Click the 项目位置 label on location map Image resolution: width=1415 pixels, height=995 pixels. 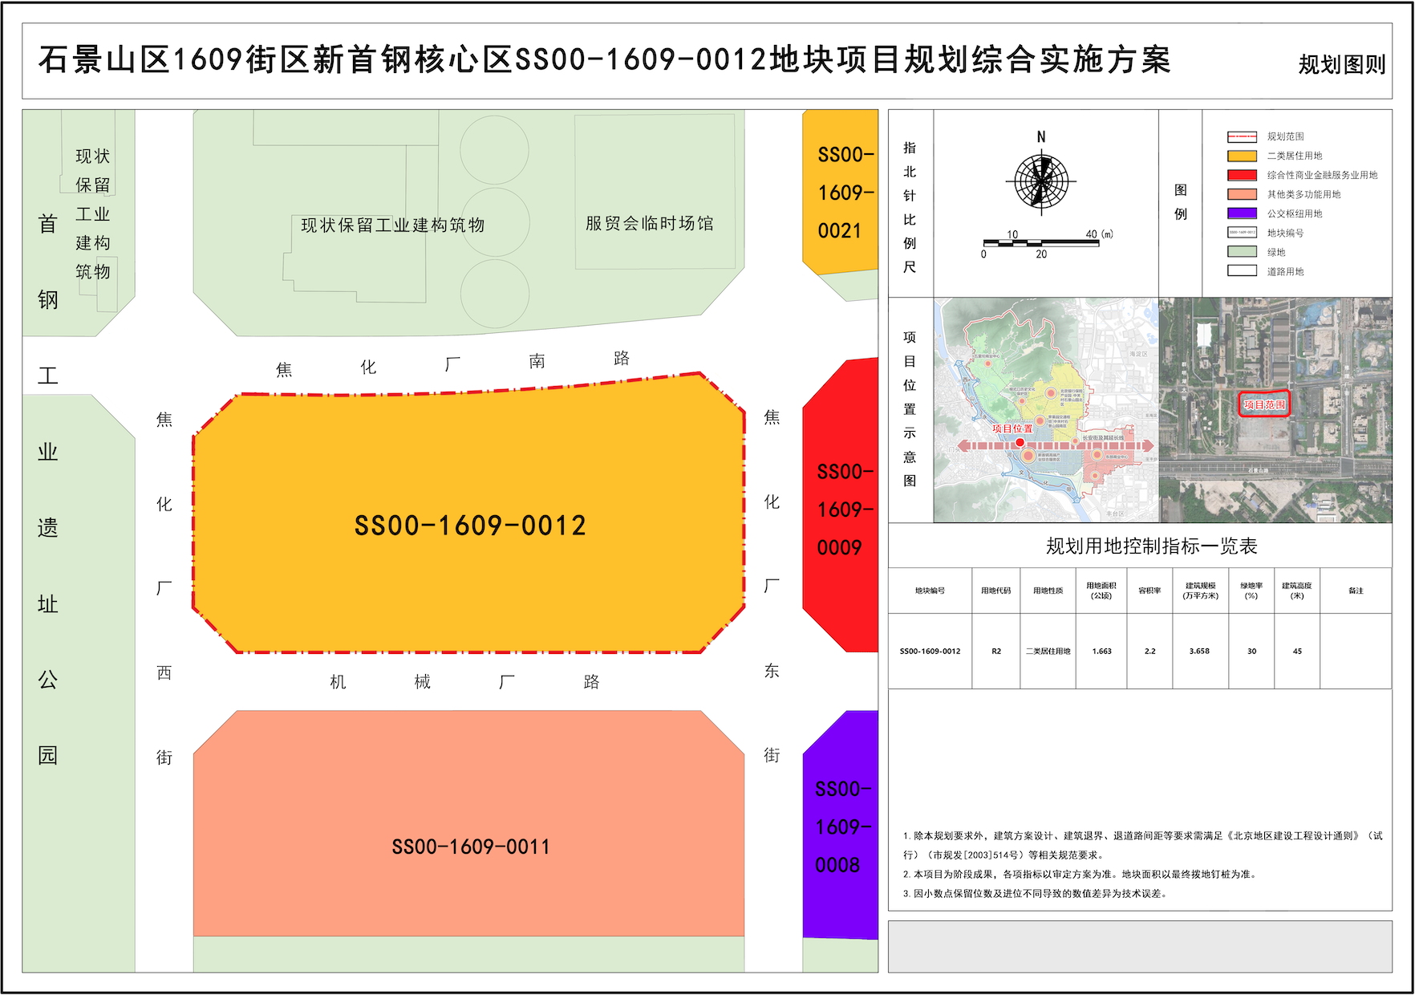point(1012,428)
